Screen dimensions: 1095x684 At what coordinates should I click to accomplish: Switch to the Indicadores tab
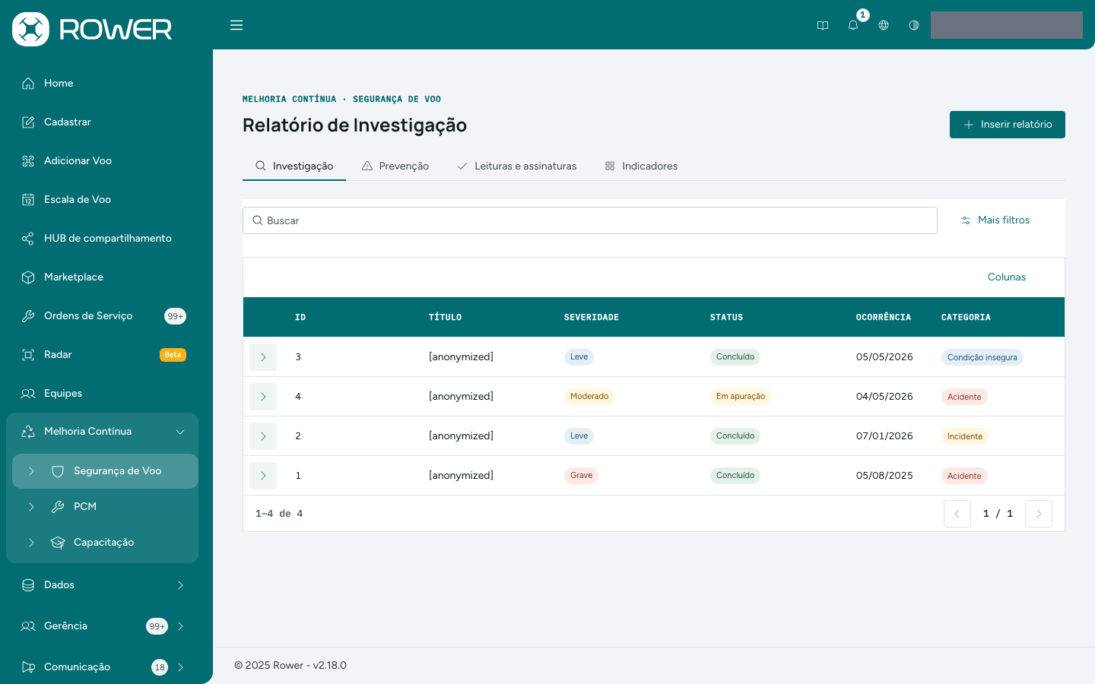(641, 166)
